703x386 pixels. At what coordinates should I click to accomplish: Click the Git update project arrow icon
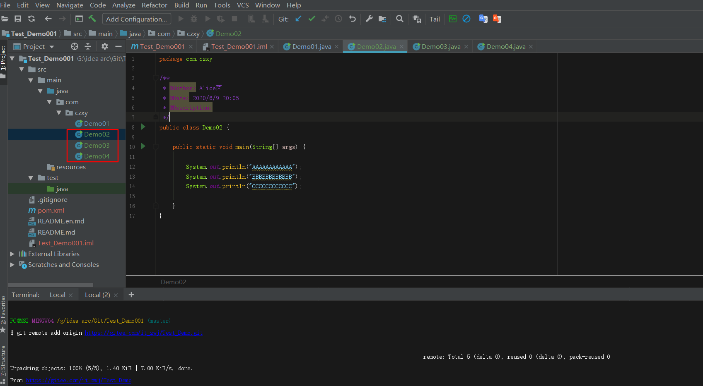pos(298,19)
